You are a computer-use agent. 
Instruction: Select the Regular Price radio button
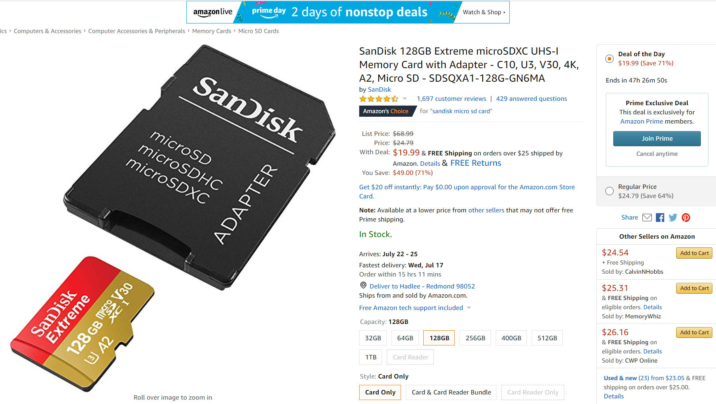pyautogui.click(x=609, y=191)
